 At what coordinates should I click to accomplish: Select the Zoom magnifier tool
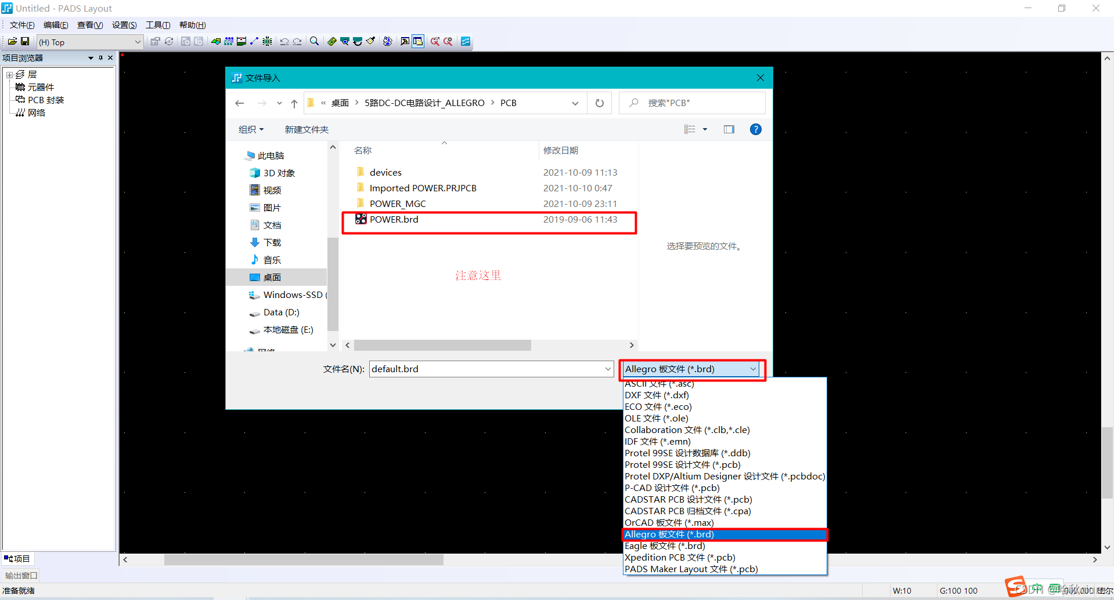pos(314,41)
